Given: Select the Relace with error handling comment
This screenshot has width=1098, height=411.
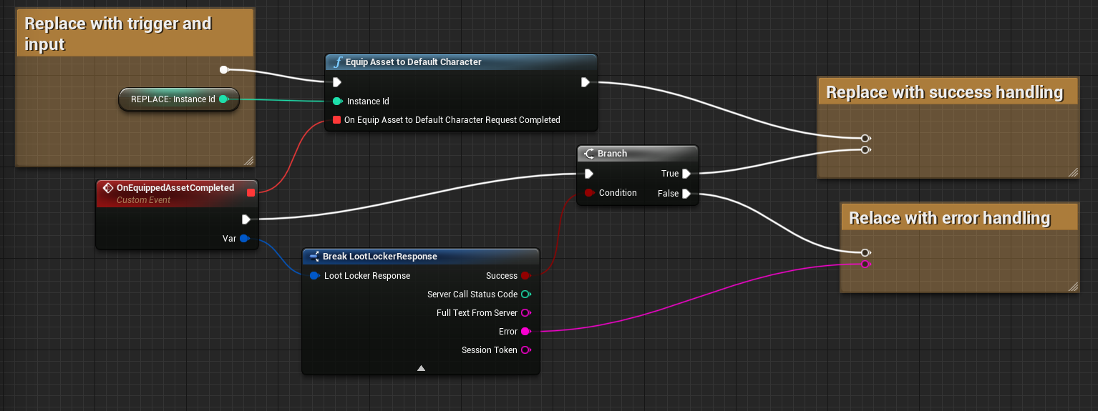Looking at the screenshot, I should (949, 218).
